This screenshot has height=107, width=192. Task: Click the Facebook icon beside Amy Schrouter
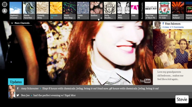point(18,88)
